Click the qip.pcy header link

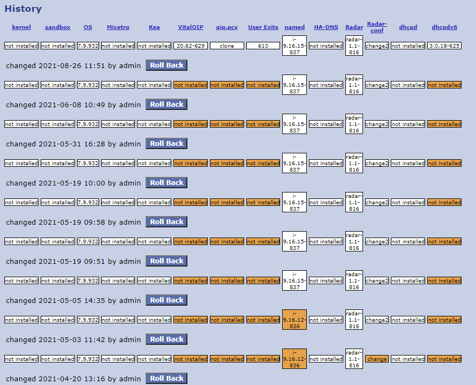tap(227, 27)
